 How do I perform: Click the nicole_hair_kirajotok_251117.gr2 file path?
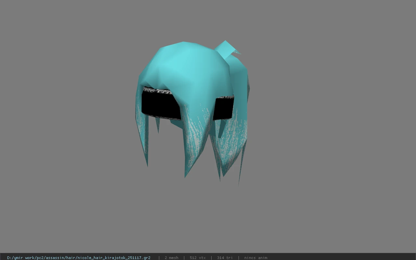79,258
